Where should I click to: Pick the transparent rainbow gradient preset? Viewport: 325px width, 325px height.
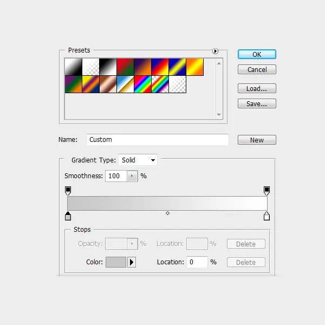[x=160, y=84]
